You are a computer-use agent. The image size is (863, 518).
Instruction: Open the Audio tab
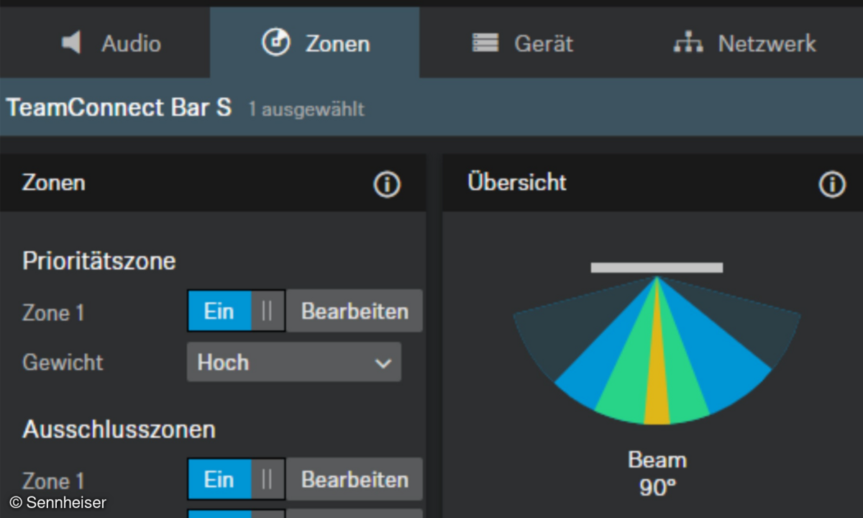click(105, 43)
